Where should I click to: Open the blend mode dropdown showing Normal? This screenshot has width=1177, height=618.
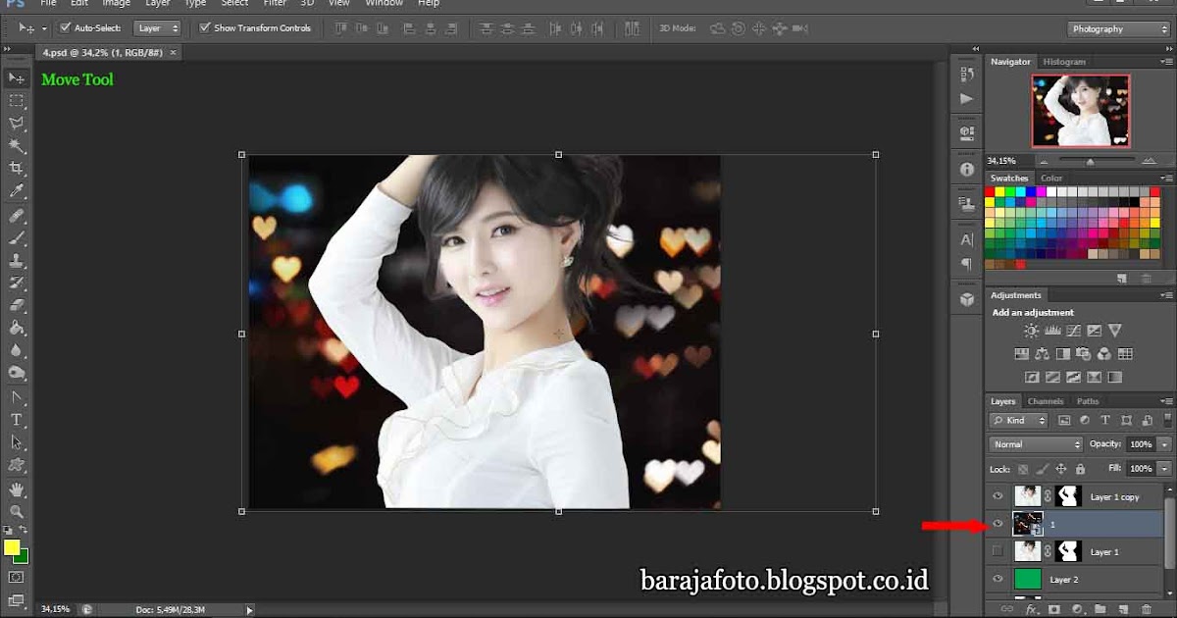point(1035,443)
